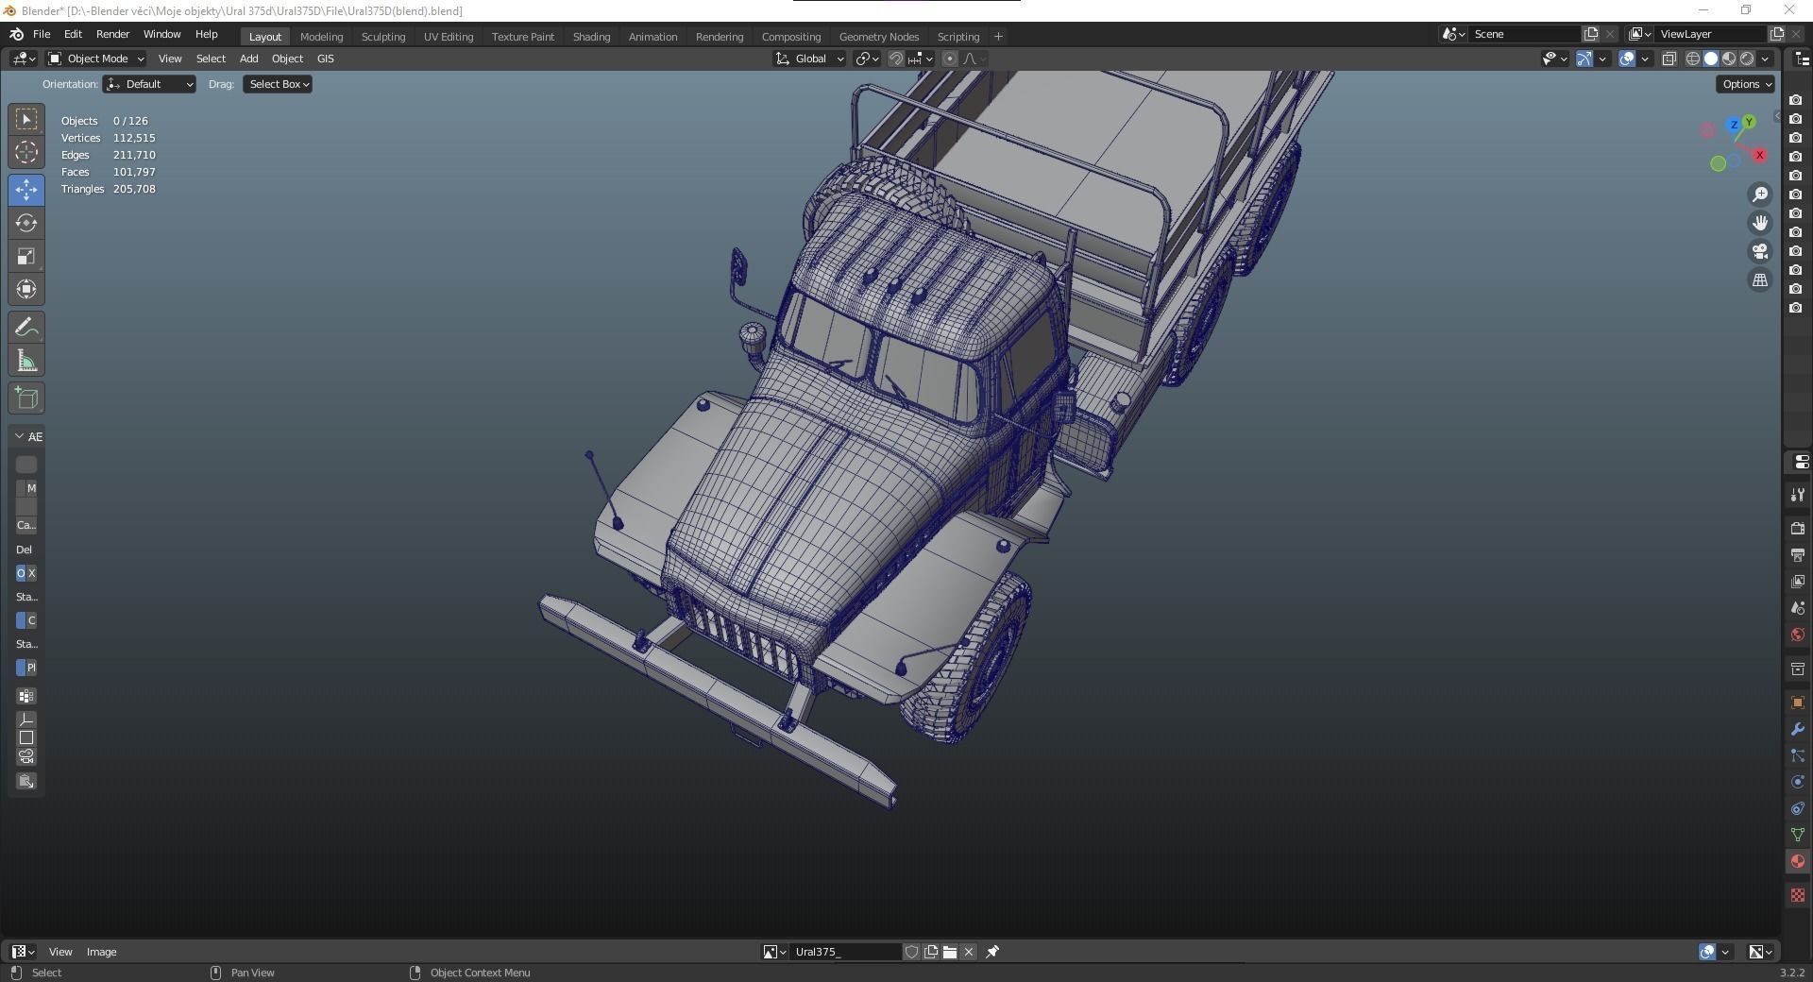Click the View menu in image editor
The width and height of the screenshot is (1813, 982).
[59, 952]
